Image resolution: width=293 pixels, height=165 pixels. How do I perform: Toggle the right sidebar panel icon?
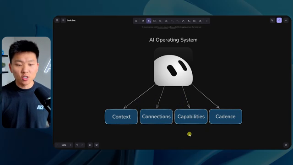click(x=286, y=20)
